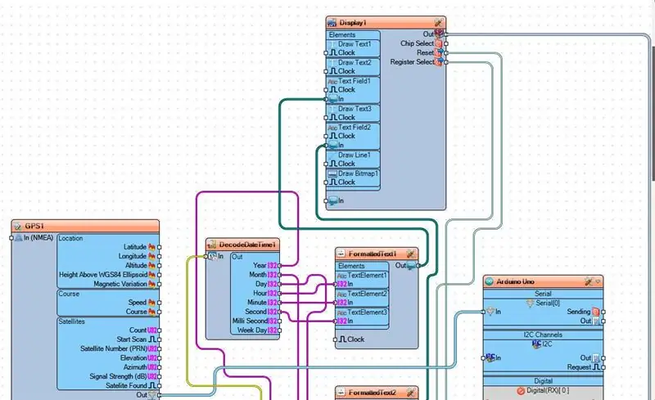Click FormattedText2 wrench tool icon

click(x=411, y=392)
